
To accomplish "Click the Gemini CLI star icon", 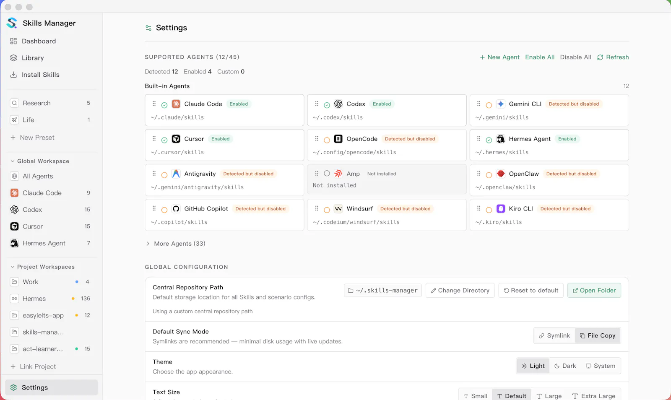I will point(501,104).
